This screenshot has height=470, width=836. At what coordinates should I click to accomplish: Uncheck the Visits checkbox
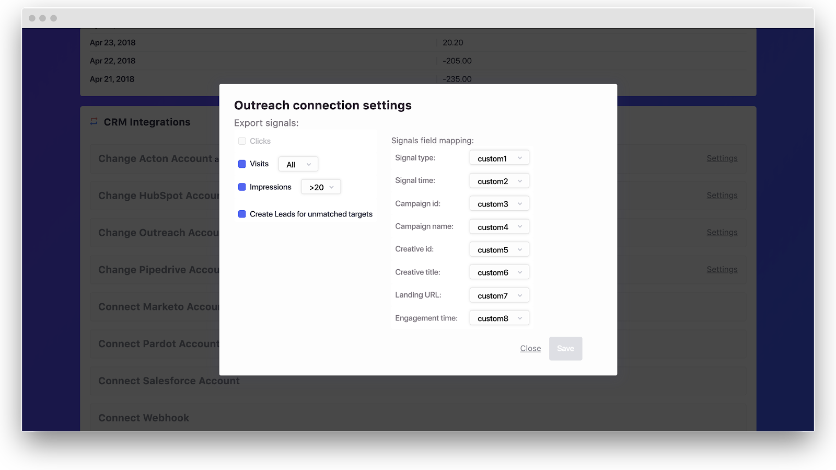pyautogui.click(x=242, y=164)
